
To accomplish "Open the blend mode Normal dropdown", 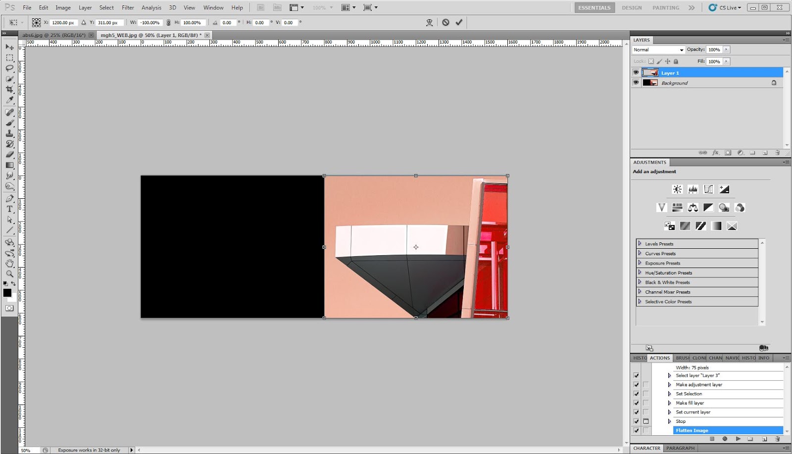I will click(658, 49).
